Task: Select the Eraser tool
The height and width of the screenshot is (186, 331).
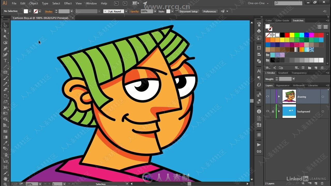Action: (5, 90)
